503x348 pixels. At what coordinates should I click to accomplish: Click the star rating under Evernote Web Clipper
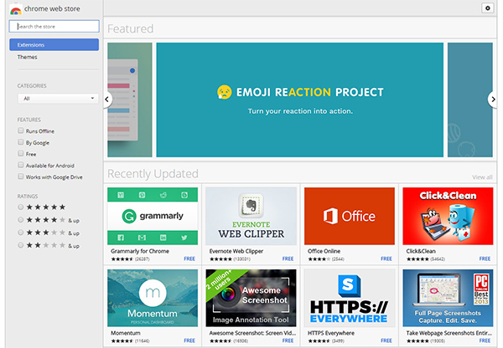click(220, 259)
